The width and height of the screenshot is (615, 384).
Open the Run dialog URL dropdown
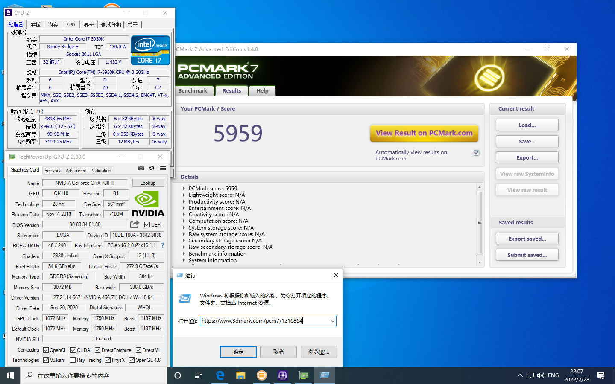click(x=332, y=321)
